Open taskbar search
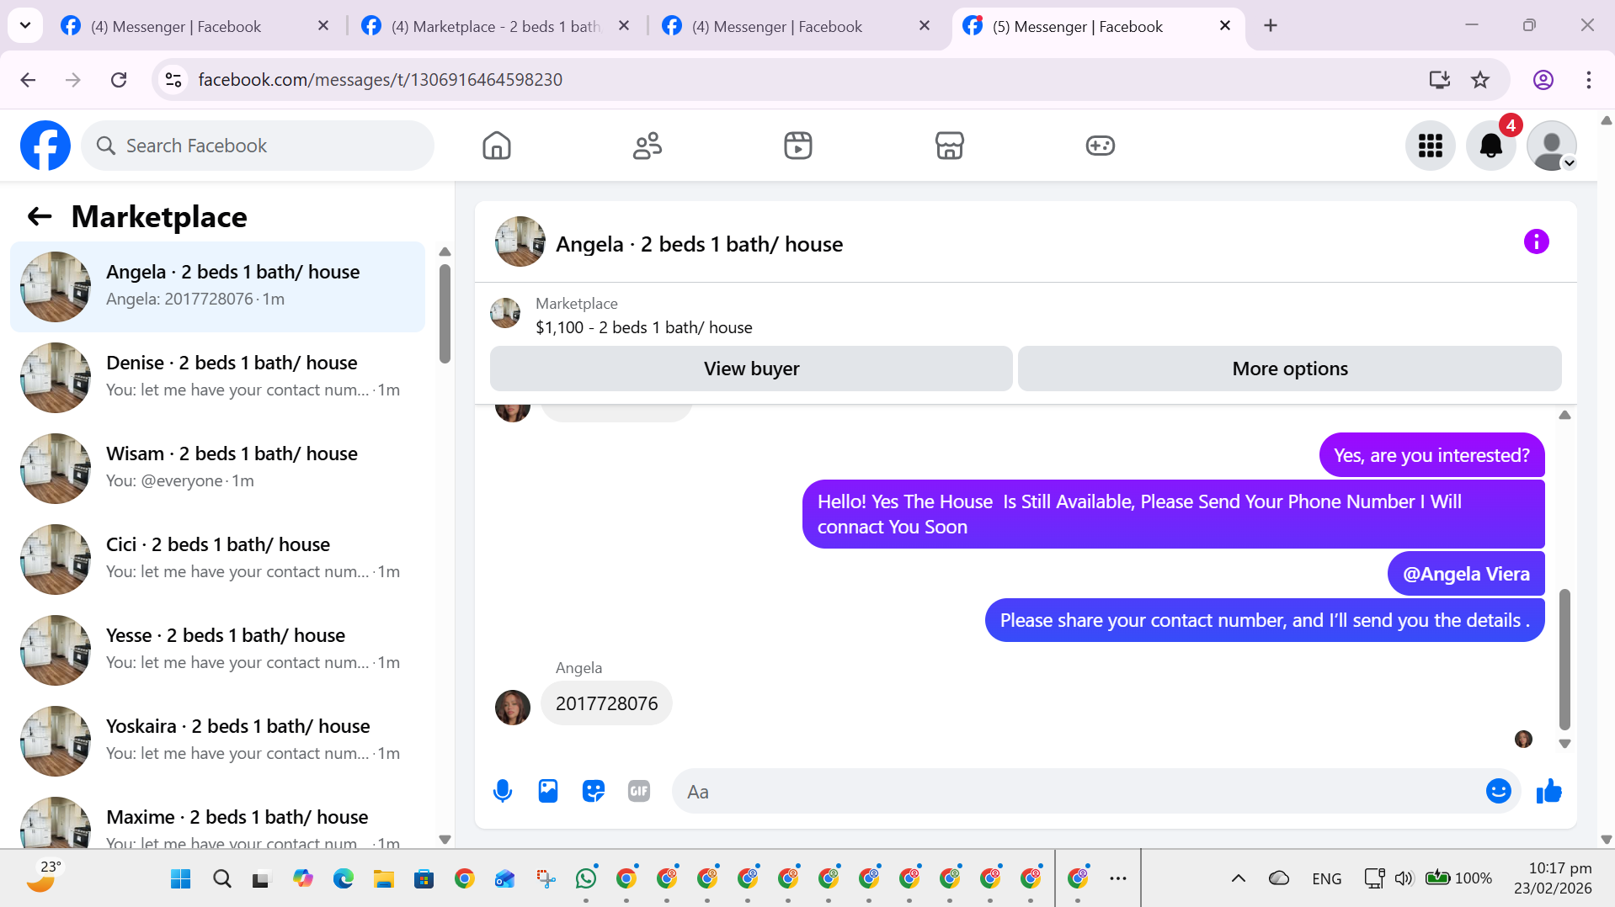 [221, 879]
